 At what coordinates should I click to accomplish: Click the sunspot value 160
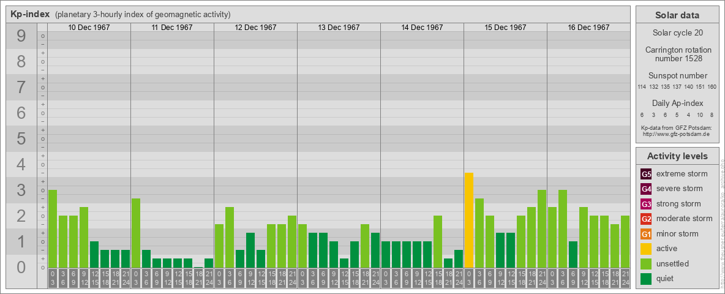coord(712,87)
